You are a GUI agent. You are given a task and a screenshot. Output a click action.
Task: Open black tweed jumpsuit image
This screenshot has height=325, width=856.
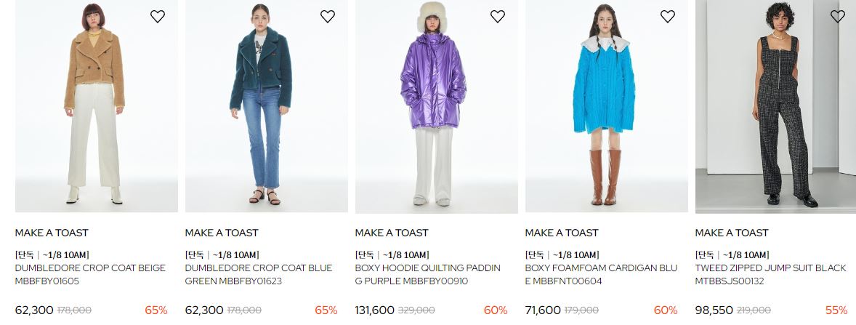(776, 106)
